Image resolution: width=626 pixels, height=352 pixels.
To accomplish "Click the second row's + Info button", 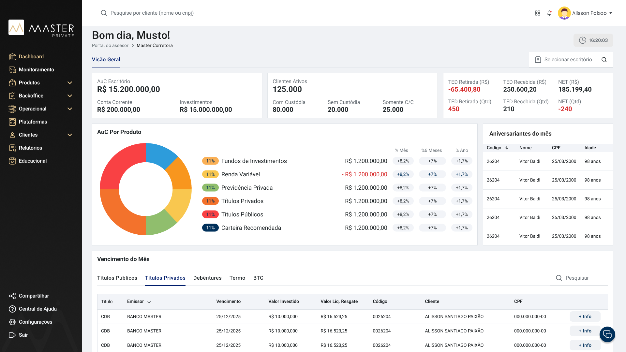I will click(x=585, y=331).
